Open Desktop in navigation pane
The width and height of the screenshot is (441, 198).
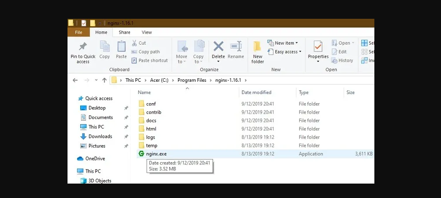[x=97, y=108]
